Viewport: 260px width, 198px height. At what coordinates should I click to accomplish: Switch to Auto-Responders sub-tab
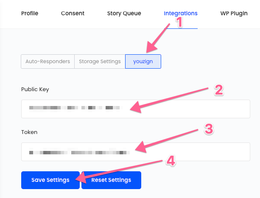(x=48, y=61)
